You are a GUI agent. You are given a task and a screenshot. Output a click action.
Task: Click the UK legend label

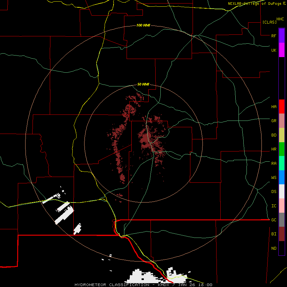click(x=274, y=50)
